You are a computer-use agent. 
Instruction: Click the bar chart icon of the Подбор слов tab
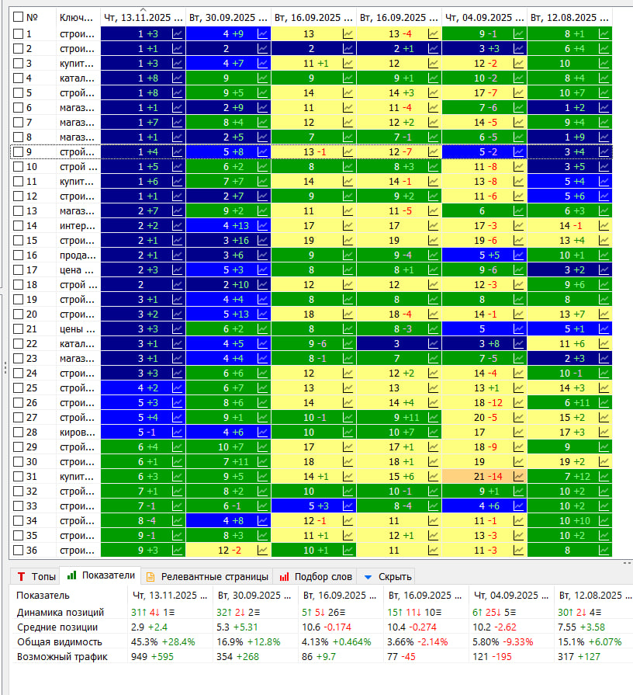point(284,577)
